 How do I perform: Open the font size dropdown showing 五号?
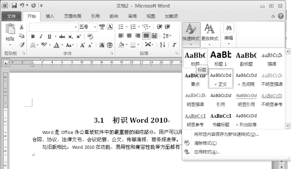tap(95, 27)
